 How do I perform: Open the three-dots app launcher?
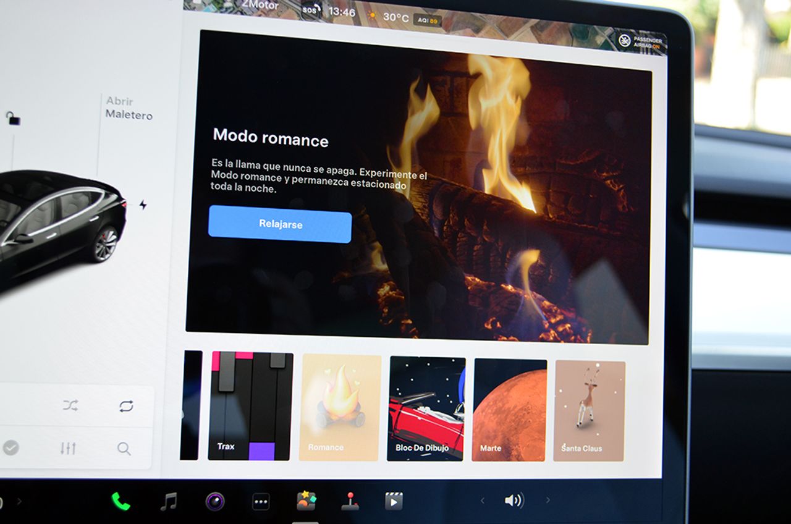[261, 502]
